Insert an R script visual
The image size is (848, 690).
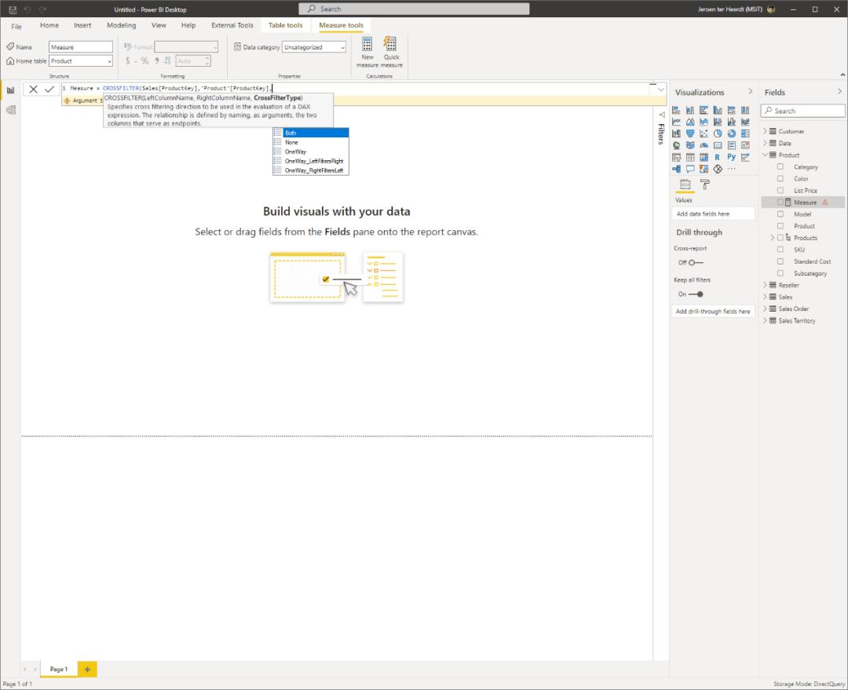click(x=717, y=156)
